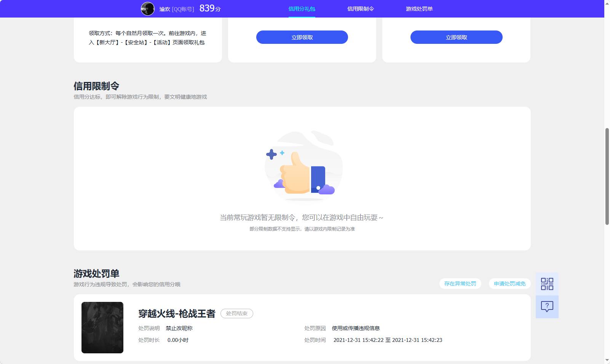The height and width of the screenshot is (364, 610).
Task: Click penalty reason 使用或传播违规信息
Action: pos(356,328)
